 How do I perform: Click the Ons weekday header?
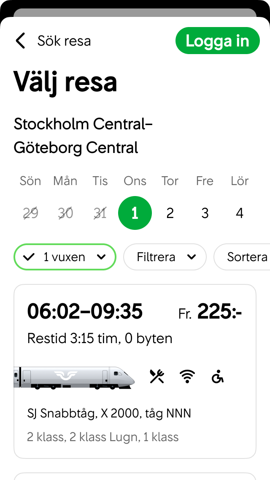point(135,181)
